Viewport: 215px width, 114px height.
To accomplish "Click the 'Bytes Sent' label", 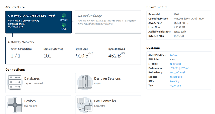I will pyautogui.click(x=82, y=49).
